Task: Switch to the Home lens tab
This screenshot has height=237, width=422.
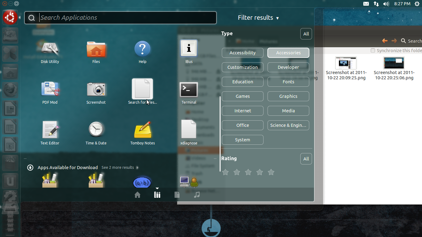Action: pyautogui.click(x=137, y=195)
